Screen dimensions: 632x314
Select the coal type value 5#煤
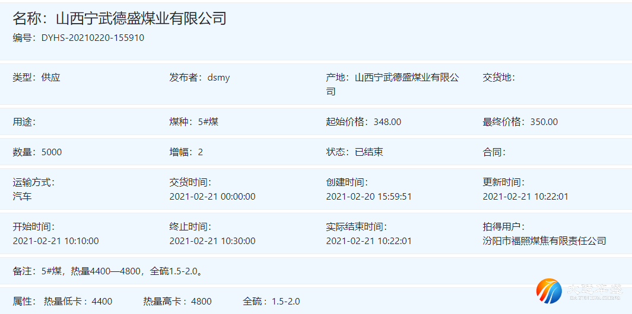(208, 122)
